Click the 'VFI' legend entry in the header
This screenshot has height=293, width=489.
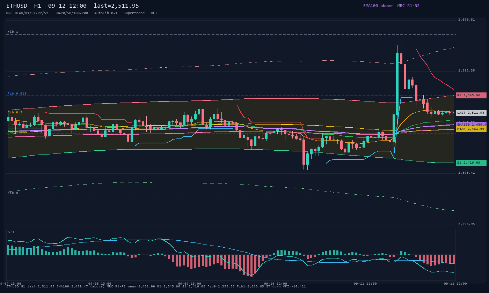click(x=154, y=13)
